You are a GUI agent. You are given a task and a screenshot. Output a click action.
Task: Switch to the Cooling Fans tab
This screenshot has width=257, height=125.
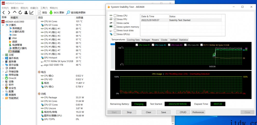coord(133,40)
